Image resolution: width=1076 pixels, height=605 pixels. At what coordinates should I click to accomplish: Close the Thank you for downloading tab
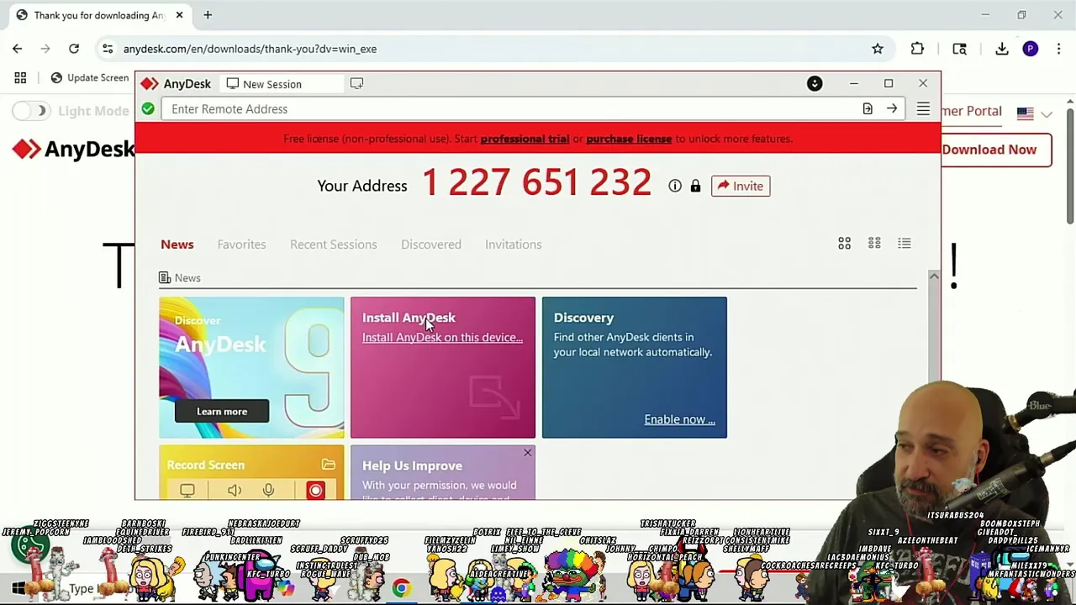179,14
